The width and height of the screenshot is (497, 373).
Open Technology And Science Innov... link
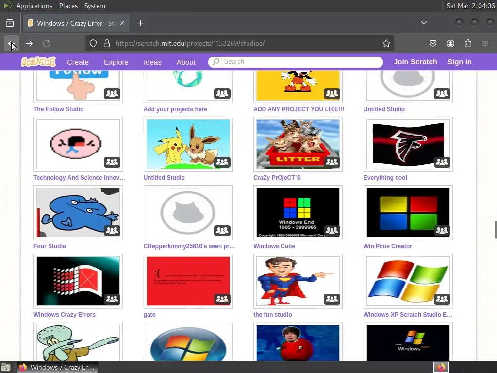pos(79,178)
